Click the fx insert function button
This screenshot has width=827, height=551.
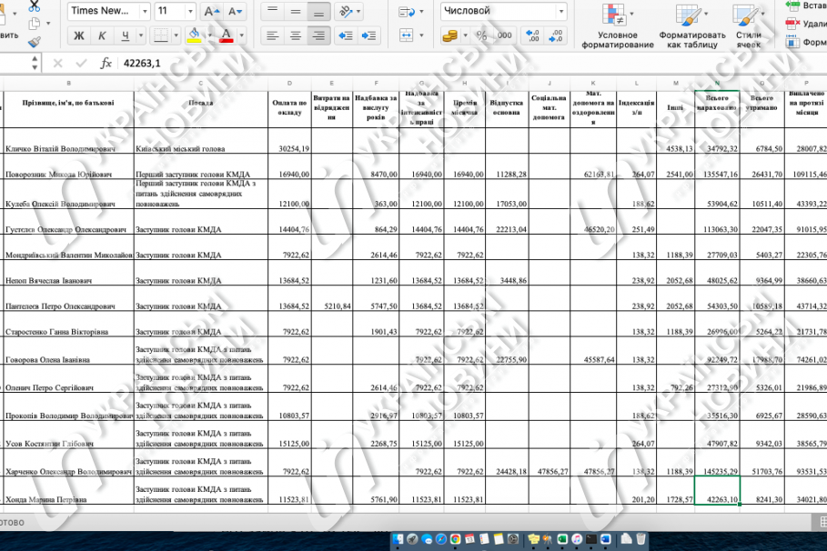tap(106, 64)
